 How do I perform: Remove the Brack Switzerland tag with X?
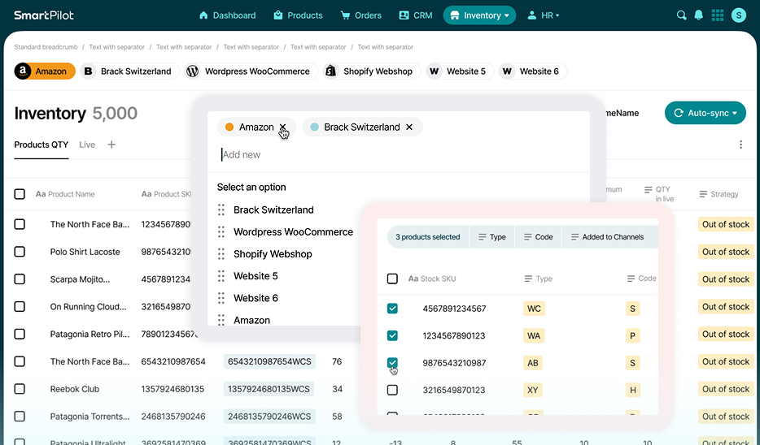click(x=409, y=127)
